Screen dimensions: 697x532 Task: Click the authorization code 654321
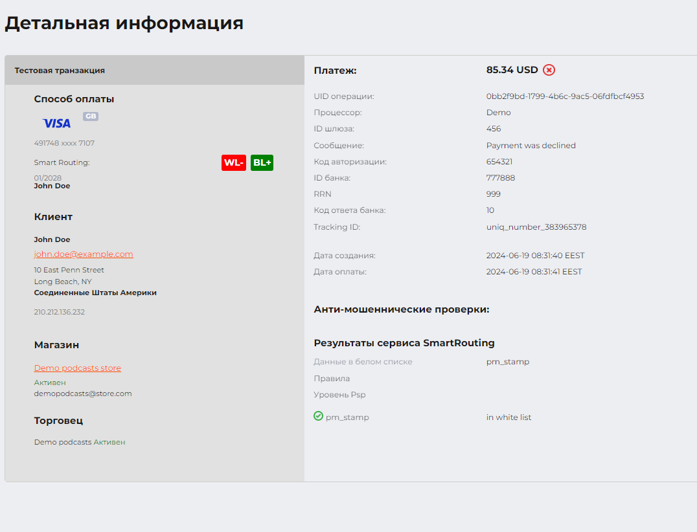click(499, 162)
